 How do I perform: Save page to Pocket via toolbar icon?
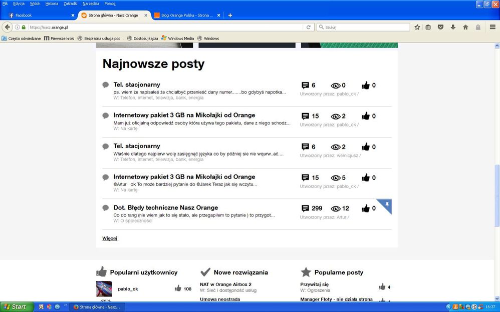click(x=440, y=27)
